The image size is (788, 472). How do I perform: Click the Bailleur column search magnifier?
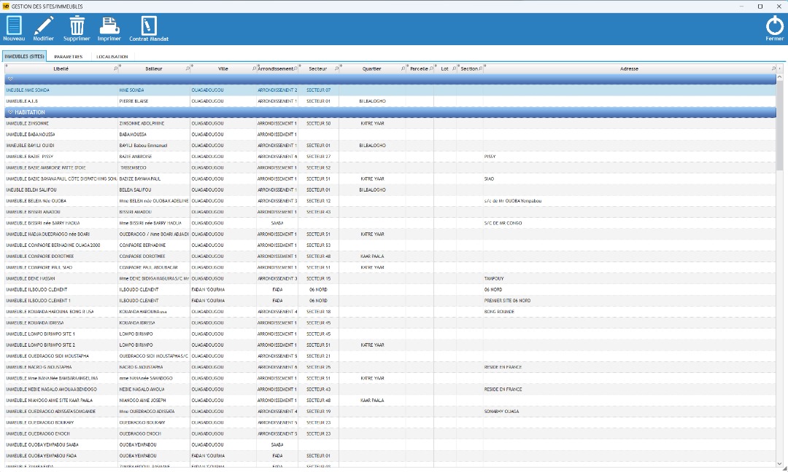click(x=187, y=68)
